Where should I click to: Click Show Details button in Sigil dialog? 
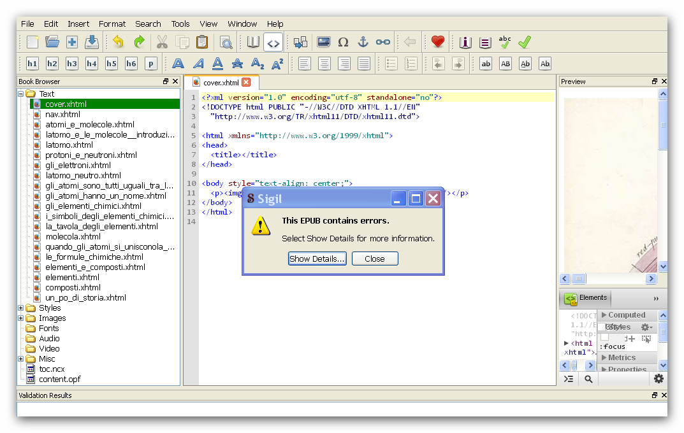[317, 259]
